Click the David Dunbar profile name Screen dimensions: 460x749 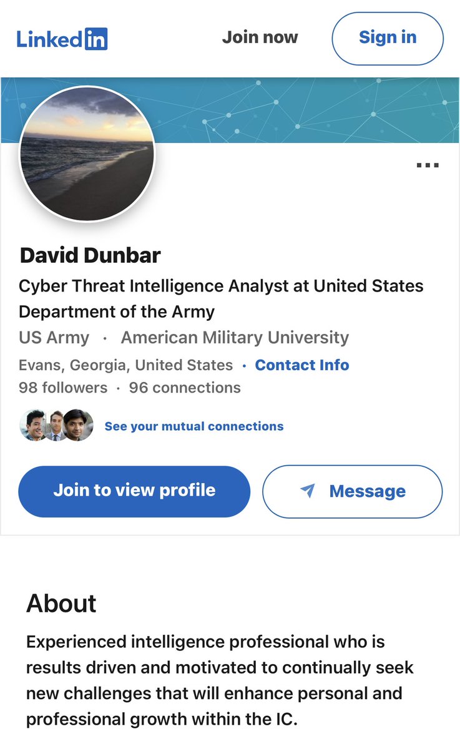point(91,255)
